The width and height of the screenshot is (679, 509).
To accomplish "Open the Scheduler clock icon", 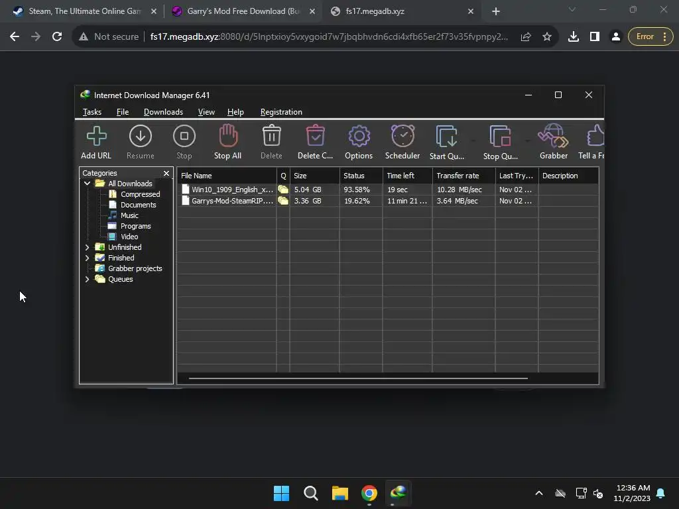I will click(x=402, y=136).
